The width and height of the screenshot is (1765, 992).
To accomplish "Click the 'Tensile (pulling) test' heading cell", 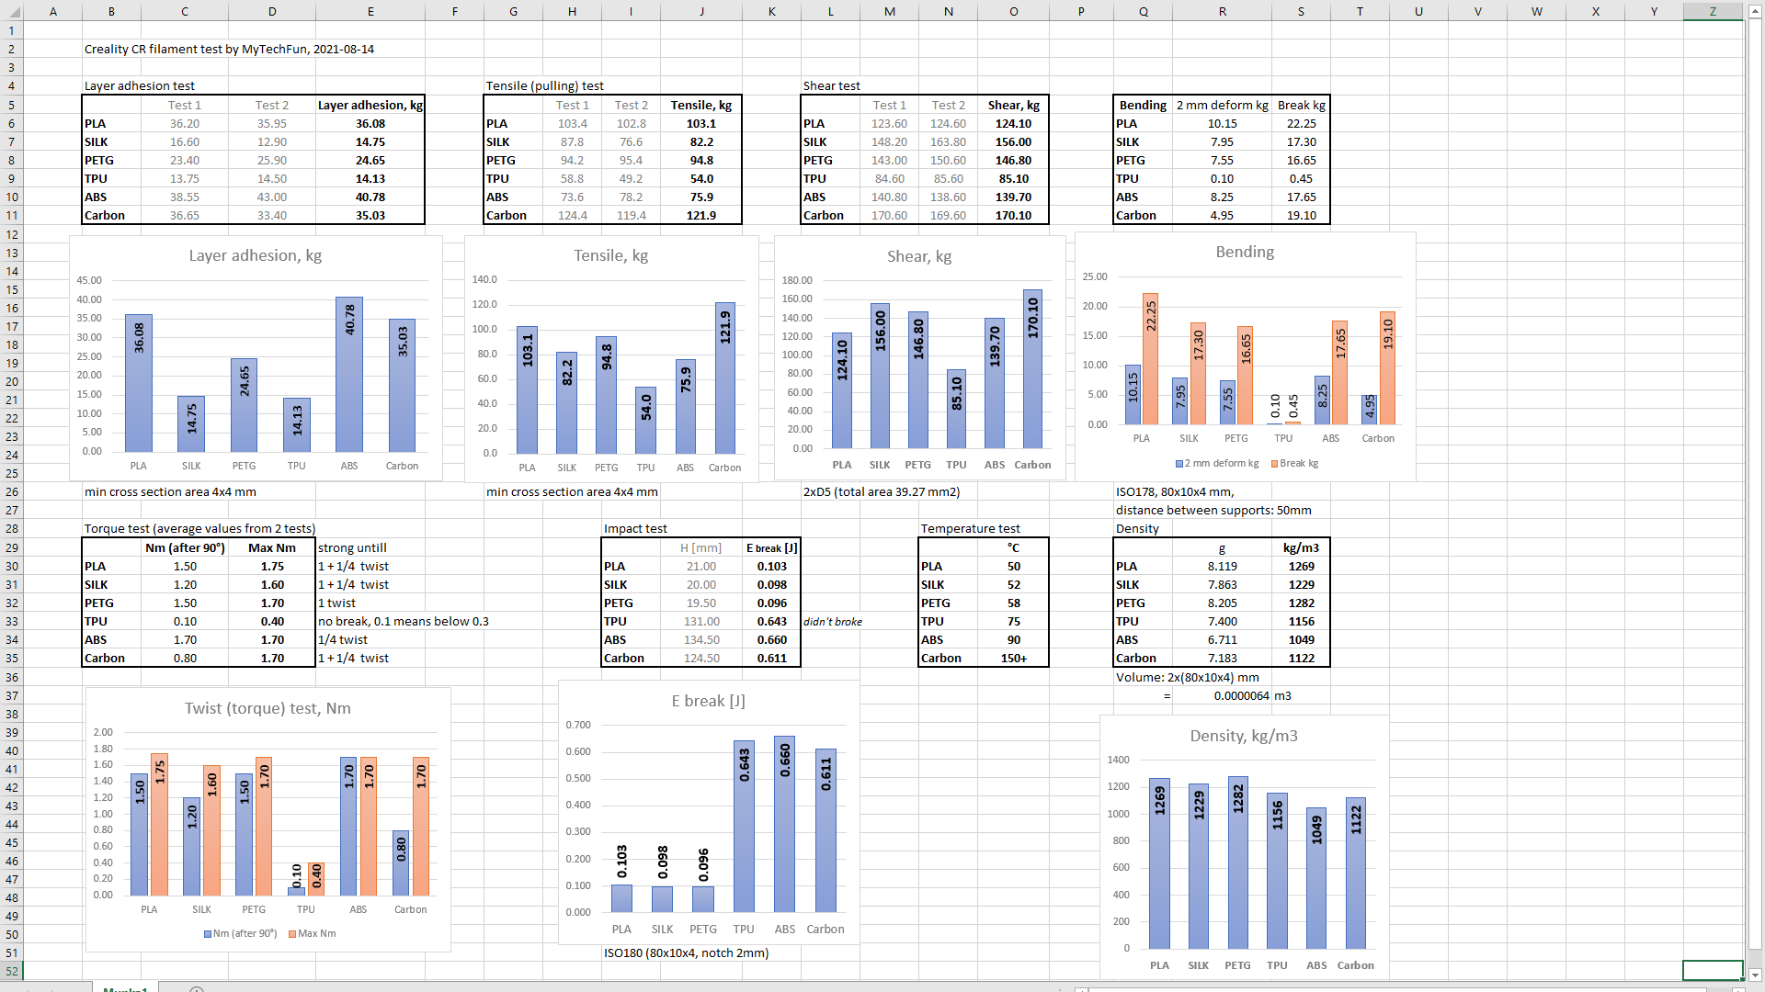I will point(544,86).
